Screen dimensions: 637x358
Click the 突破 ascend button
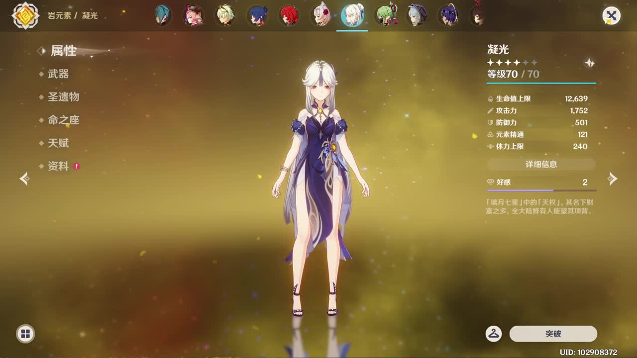[x=553, y=334]
